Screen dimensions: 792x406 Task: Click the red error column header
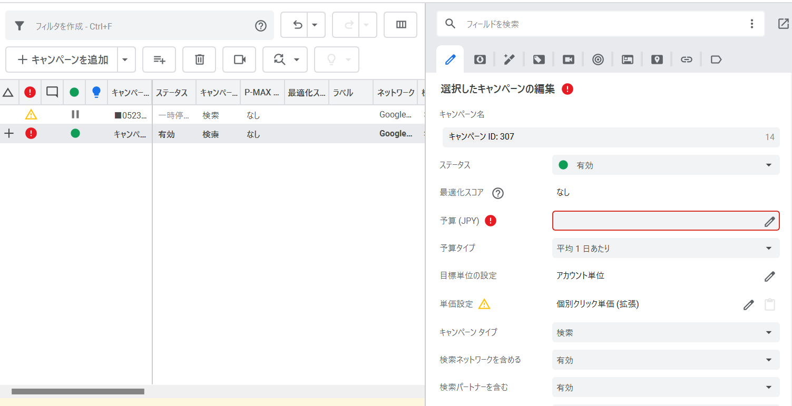coord(30,93)
